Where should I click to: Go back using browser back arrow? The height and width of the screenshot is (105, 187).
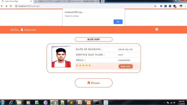click(2, 6)
